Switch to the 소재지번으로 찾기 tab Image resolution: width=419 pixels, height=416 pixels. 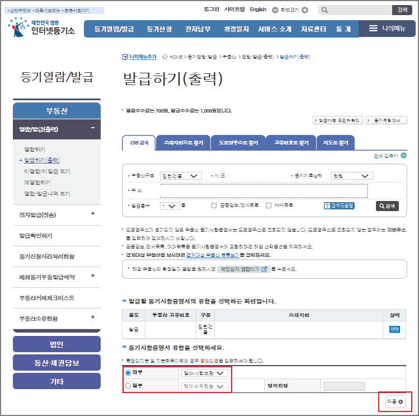183,143
